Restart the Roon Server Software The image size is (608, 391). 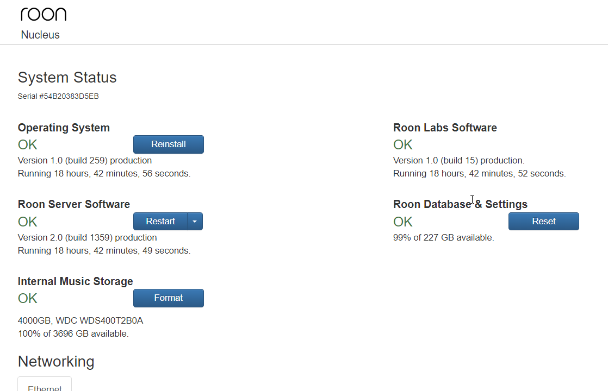point(160,221)
